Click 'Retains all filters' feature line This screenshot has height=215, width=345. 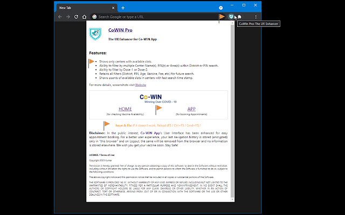coord(147,74)
